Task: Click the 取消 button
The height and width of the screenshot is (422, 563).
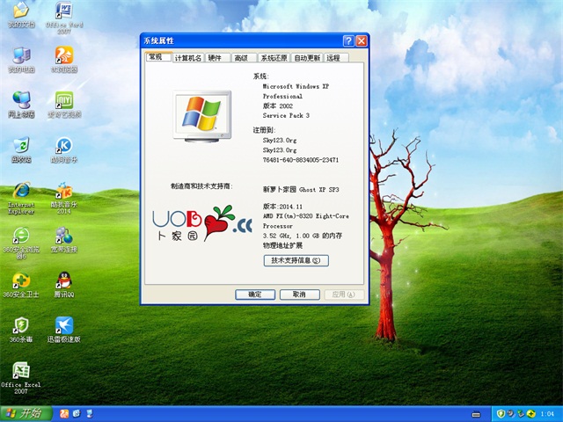Action: [x=299, y=295]
